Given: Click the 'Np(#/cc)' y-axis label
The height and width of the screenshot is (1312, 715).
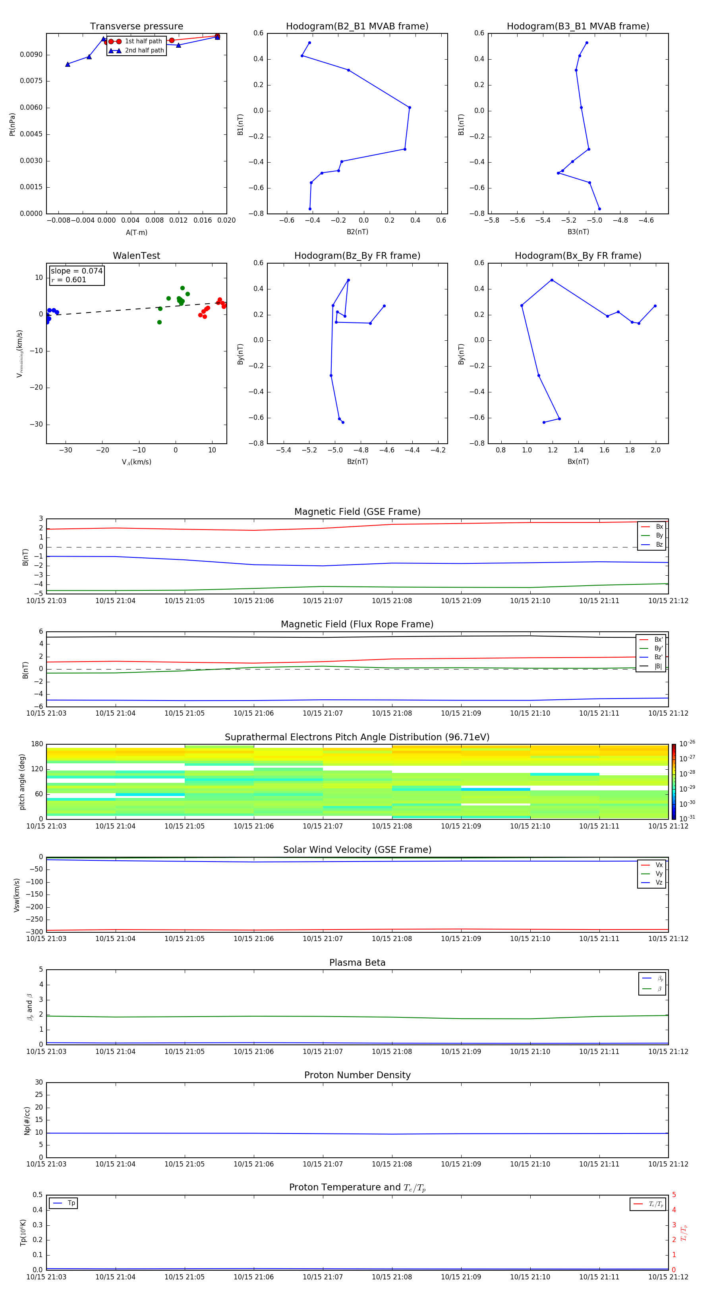Looking at the screenshot, I should [27, 1120].
